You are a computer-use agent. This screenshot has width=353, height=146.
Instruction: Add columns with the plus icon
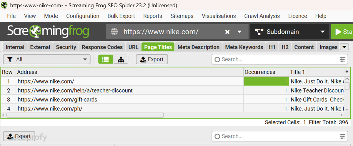[x=347, y=72]
